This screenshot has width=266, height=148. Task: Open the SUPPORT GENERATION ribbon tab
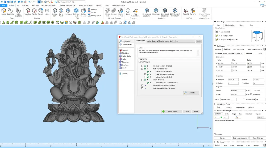(67, 6)
